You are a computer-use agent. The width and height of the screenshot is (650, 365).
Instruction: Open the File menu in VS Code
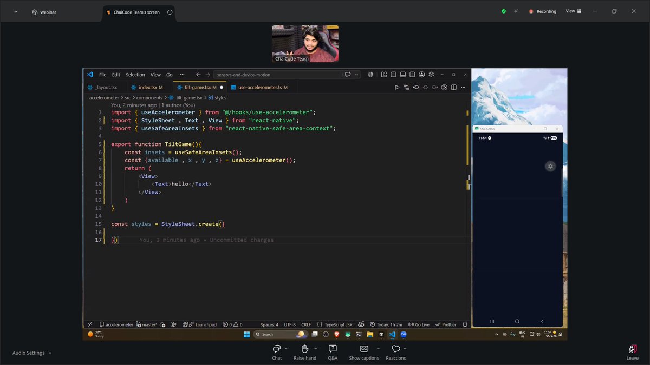tap(102, 75)
